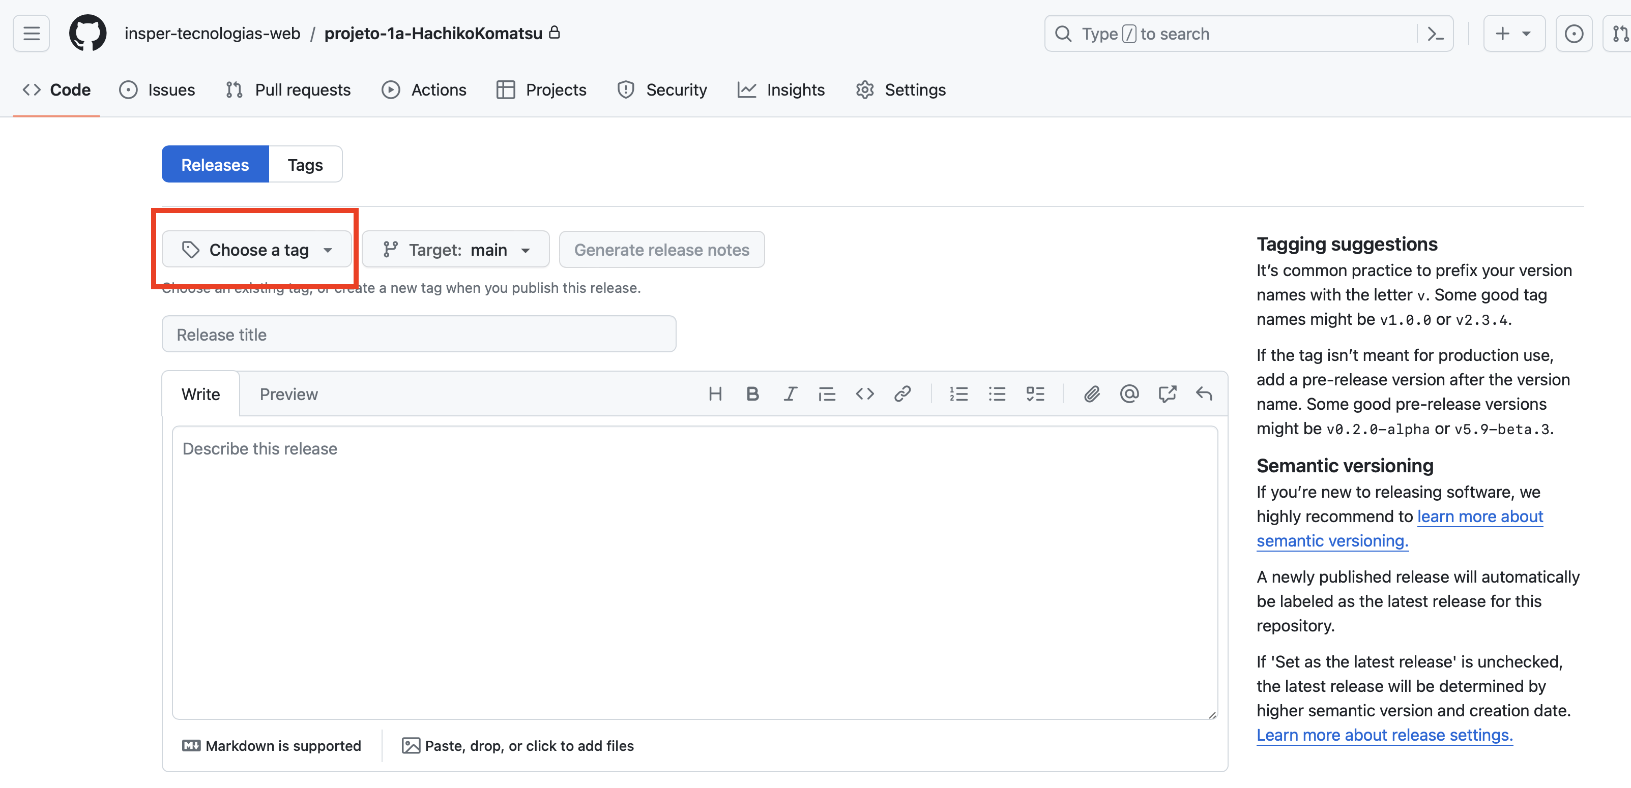Add a link using the chain icon
This screenshot has width=1631, height=788.
tap(901, 393)
